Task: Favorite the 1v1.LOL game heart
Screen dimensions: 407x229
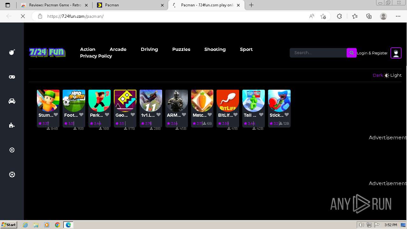Action: click(158, 115)
